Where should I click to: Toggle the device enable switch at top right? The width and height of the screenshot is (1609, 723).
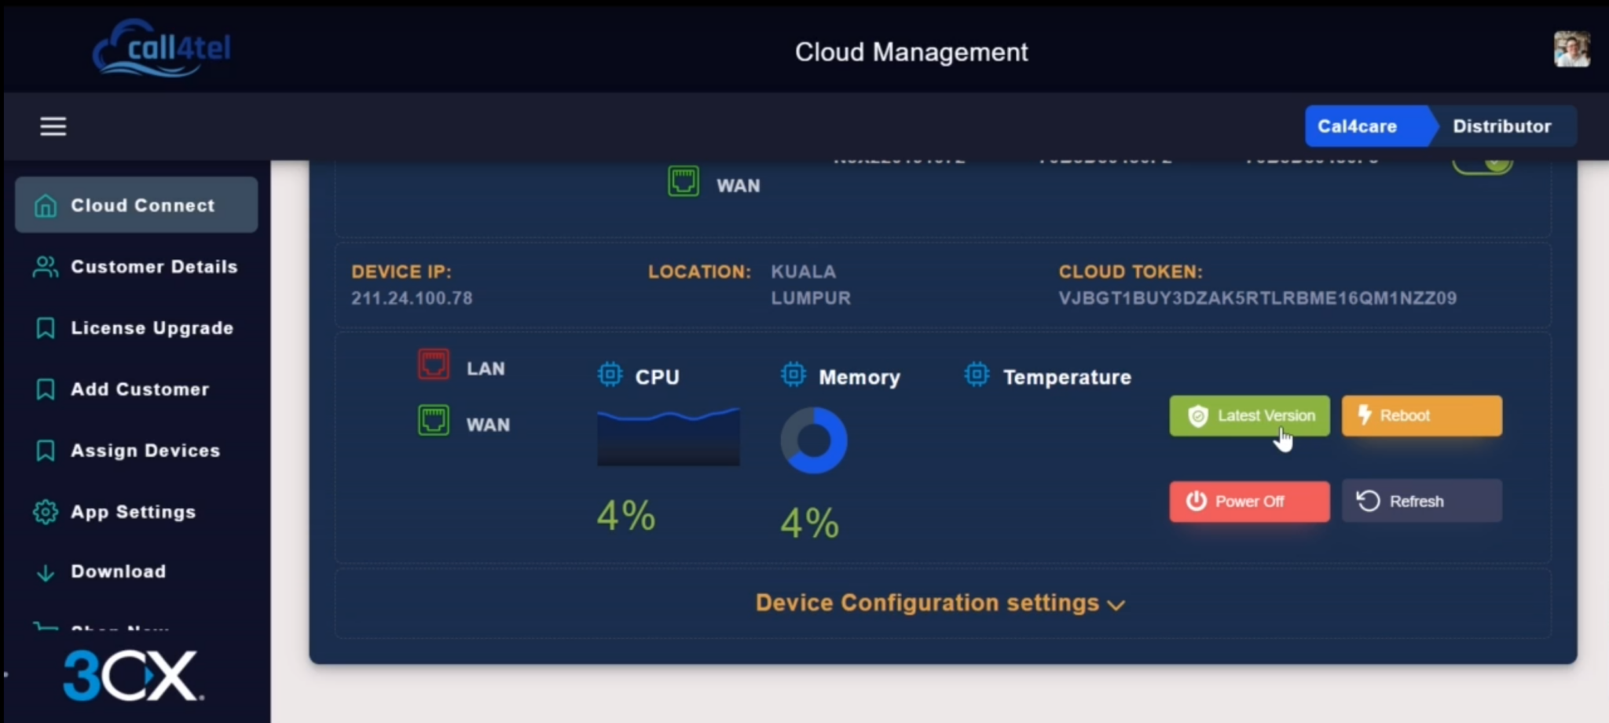1483,162
